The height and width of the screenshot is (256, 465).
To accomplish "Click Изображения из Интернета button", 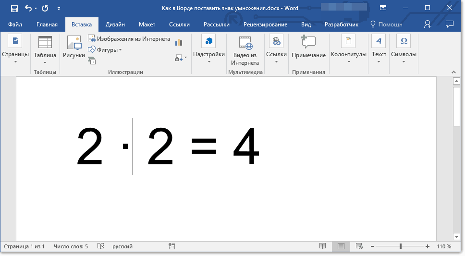I will [x=129, y=39].
